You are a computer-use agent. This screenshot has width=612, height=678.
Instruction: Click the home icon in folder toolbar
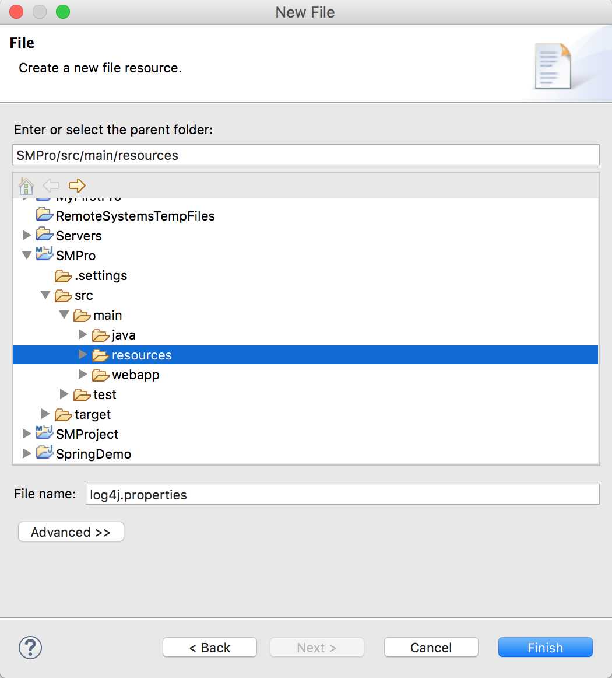point(26,186)
